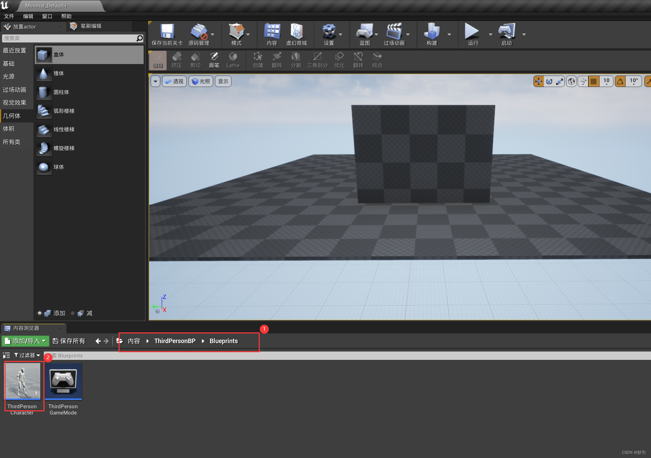Screen dimensions: 651x458
Task: Toggle the sources panel view icon
Action: tap(6, 355)
